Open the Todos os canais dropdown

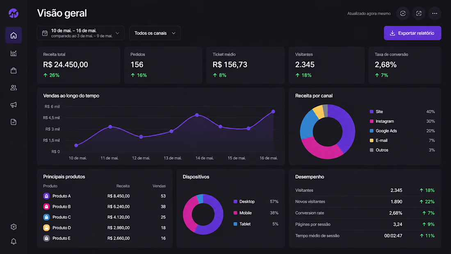pyautogui.click(x=155, y=33)
